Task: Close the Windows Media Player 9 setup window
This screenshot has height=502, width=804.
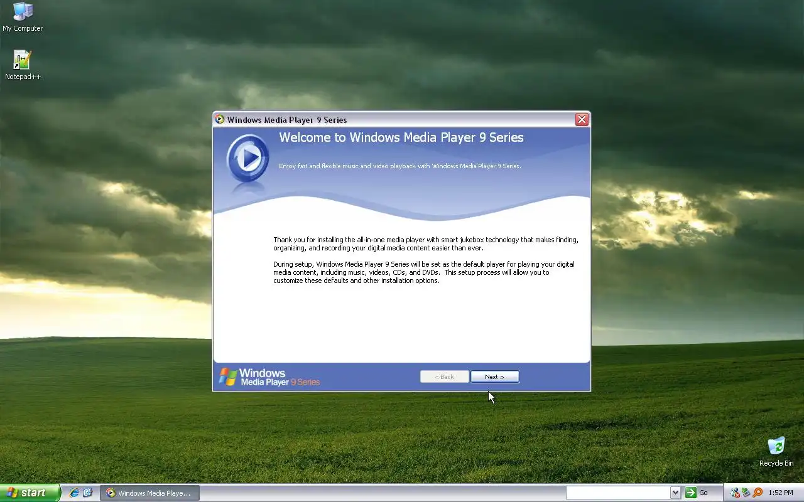Action: [x=582, y=119]
